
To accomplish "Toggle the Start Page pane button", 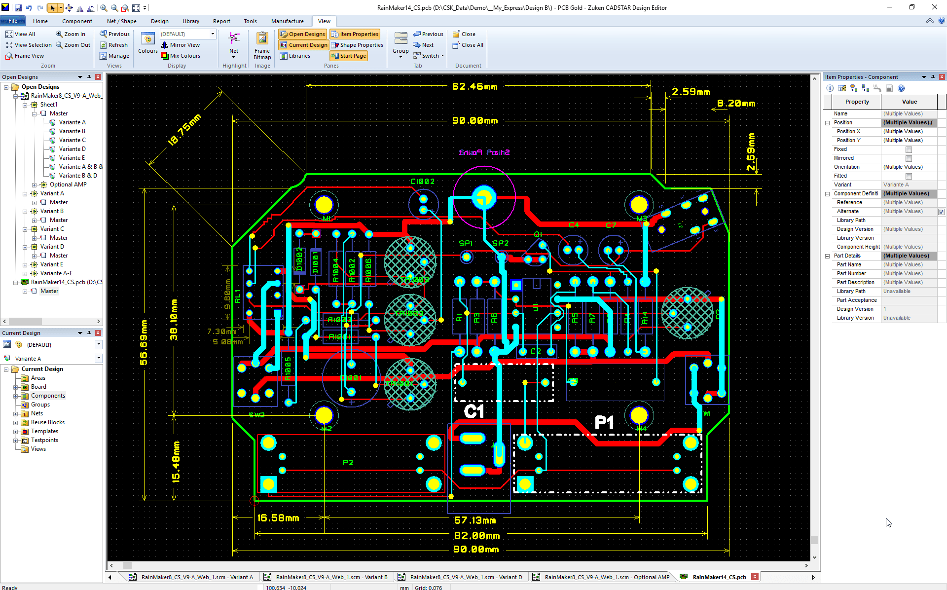I will (x=349, y=56).
